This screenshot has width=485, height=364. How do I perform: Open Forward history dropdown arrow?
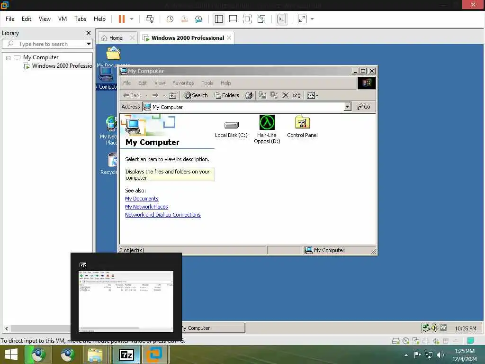coord(164,95)
